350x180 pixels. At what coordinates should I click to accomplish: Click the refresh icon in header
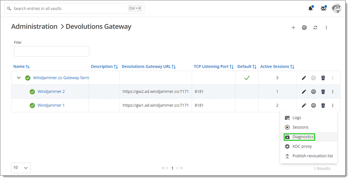315,27
